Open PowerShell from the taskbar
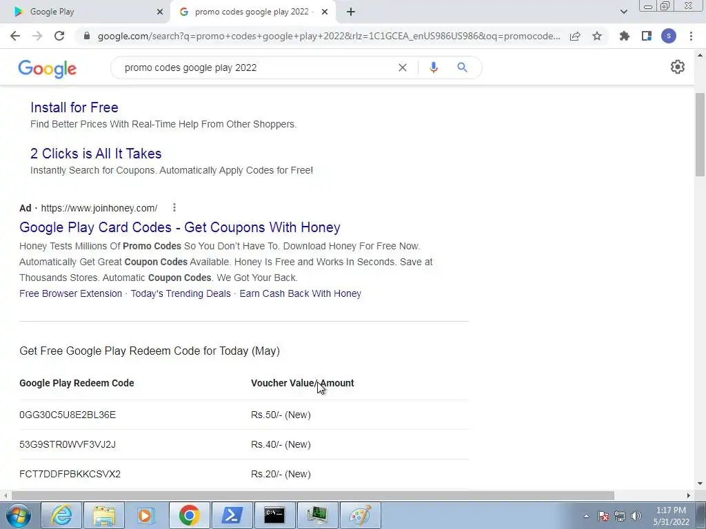The image size is (706, 529). pos(232,515)
